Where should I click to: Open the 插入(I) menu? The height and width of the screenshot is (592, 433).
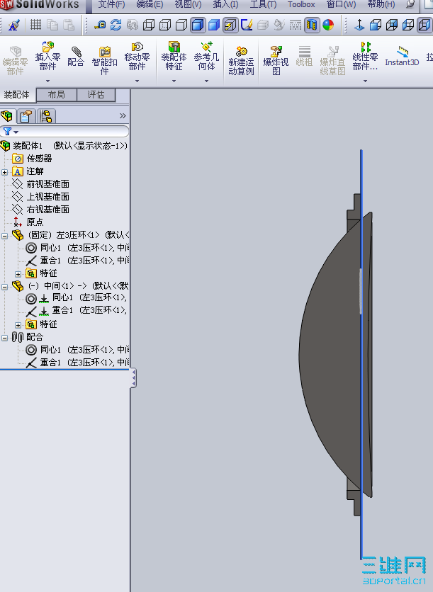225,4
